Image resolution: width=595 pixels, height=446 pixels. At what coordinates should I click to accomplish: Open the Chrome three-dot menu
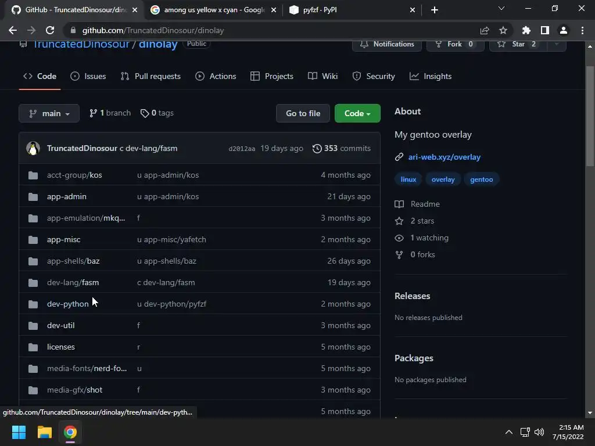[x=582, y=30]
